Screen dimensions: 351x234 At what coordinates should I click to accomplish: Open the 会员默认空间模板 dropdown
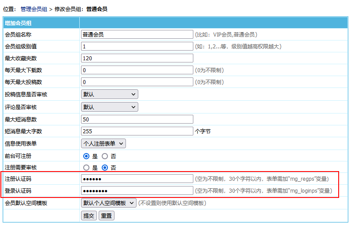click(109, 203)
